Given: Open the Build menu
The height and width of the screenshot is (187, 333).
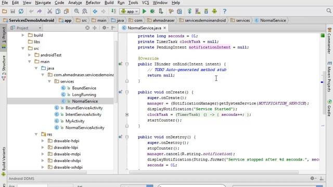Looking at the screenshot, I should pyautogui.click(x=109, y=3).
